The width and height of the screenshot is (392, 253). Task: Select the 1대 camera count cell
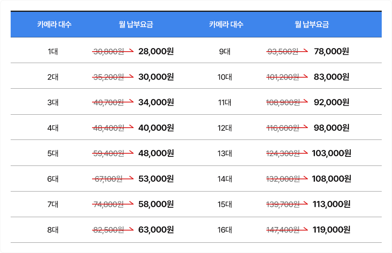[53, 52]
